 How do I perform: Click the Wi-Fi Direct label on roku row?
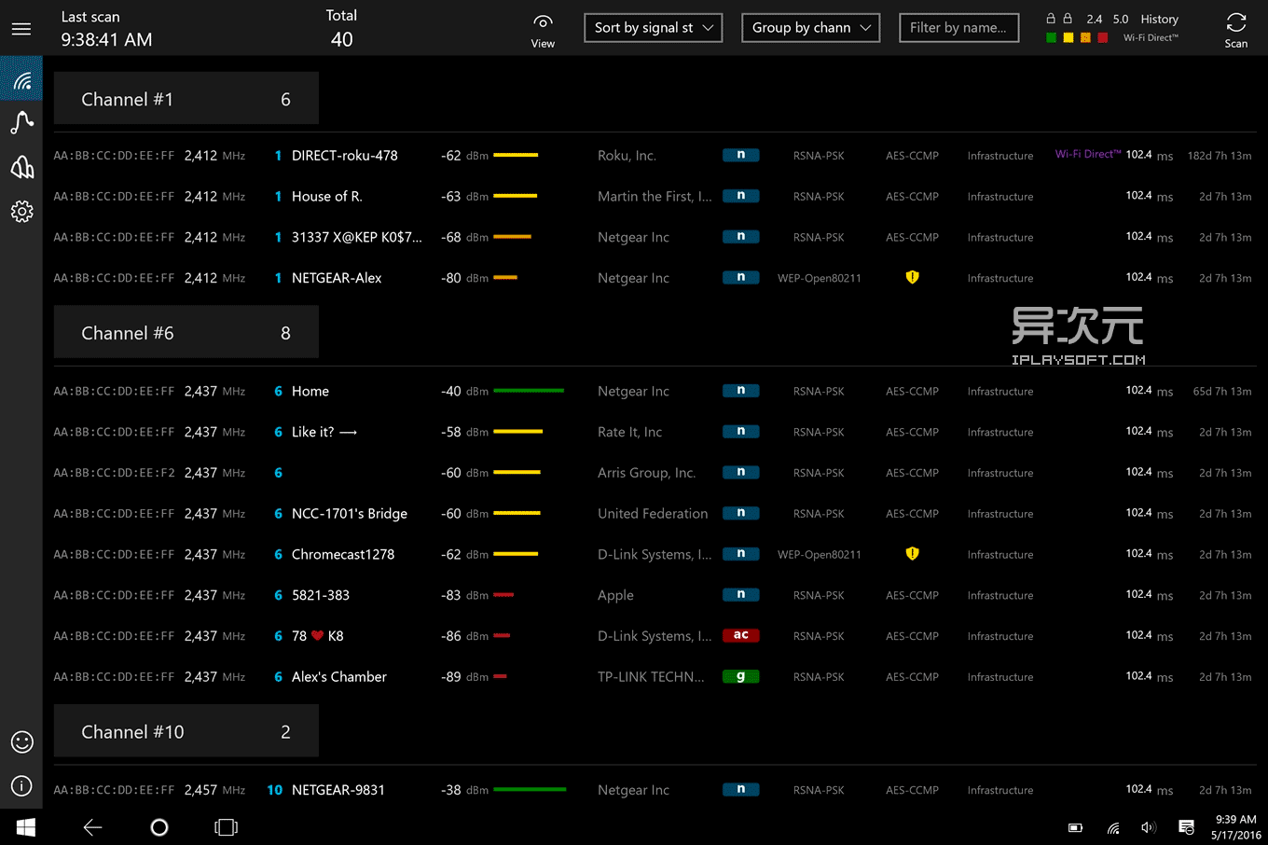[x=1088, y=154]
